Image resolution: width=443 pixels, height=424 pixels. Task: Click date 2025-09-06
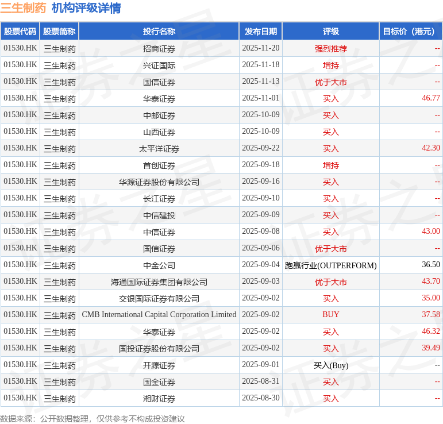261,248
